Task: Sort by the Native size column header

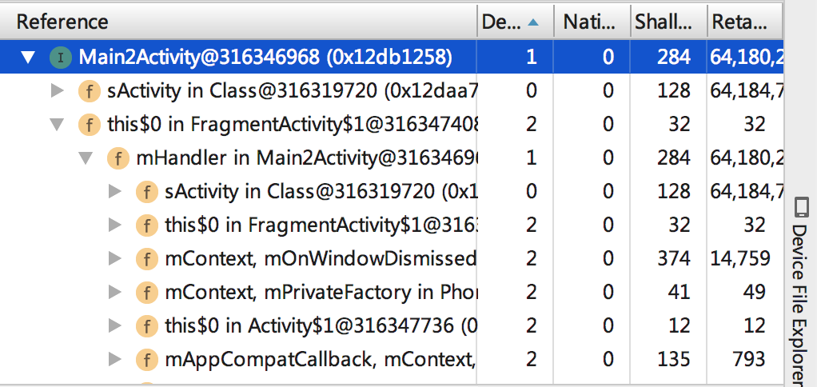Action: click(592, 22)
